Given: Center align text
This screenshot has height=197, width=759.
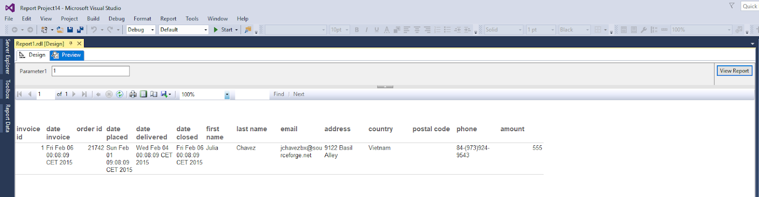Looking at the screenshot, I should (x=417, y=30).
